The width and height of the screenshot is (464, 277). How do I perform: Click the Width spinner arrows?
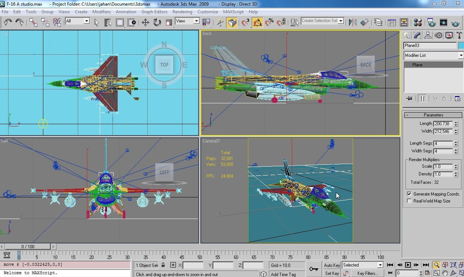(x=456, y=131)
